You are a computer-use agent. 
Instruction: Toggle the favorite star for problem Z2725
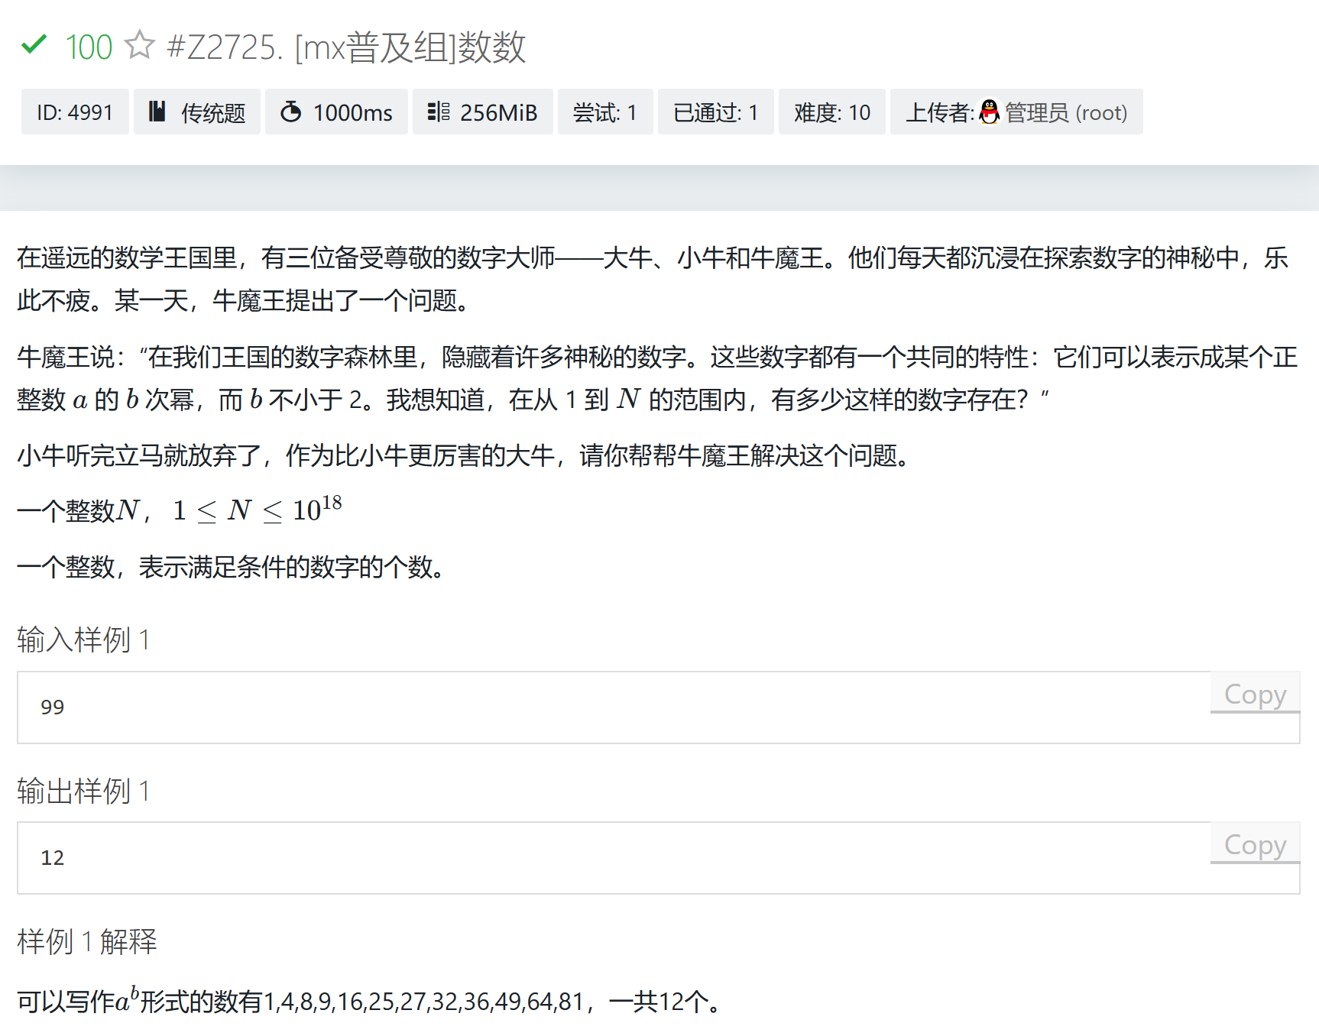coord(140,44)
